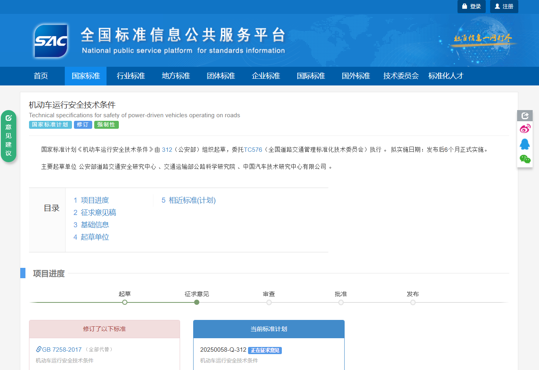Open the share icon on right sidebar
539x370 pixels.
click(525, 116)
